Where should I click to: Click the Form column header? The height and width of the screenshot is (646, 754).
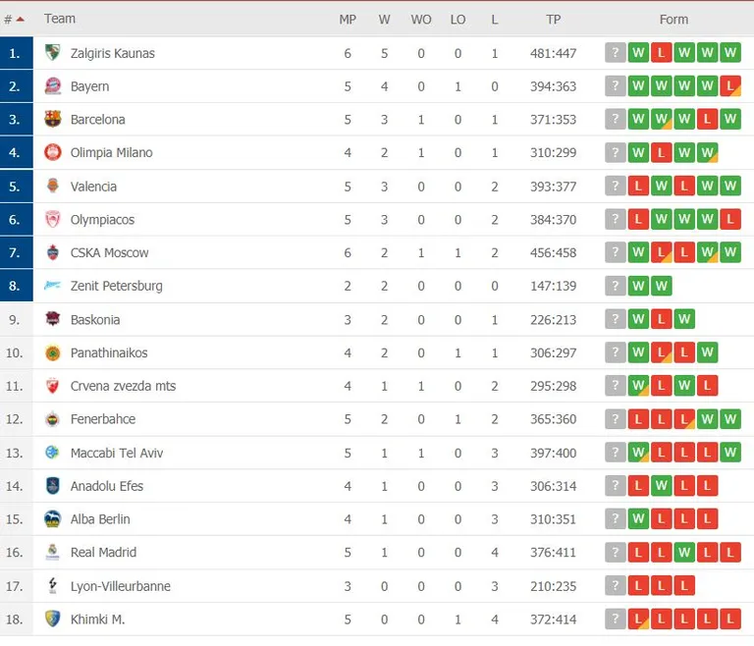point(673,20)
